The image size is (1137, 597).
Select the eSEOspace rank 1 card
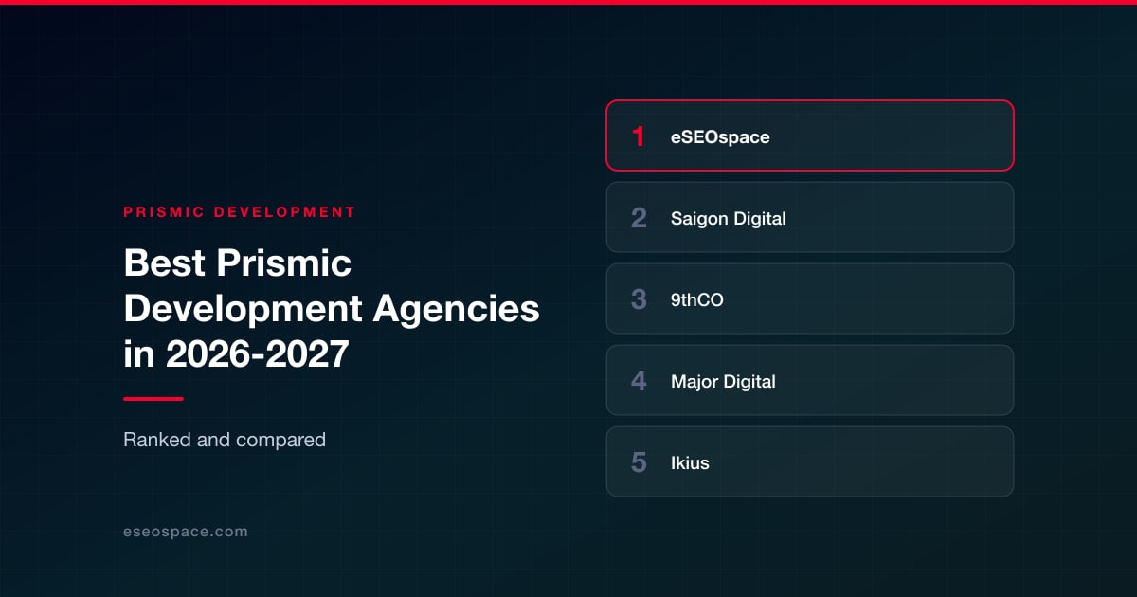click(810, 136)
